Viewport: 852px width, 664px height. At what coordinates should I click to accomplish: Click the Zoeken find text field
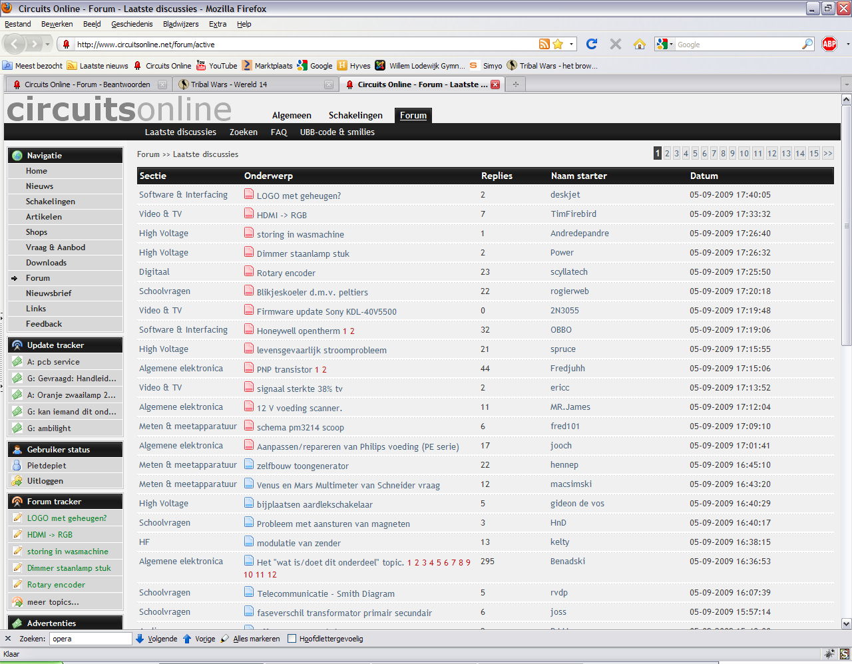[x=91, y=639]
